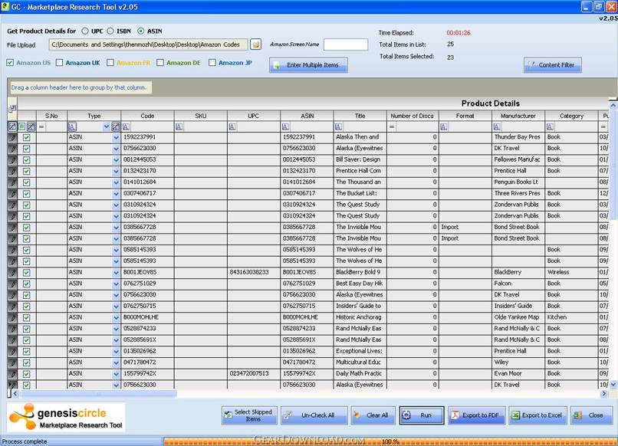This screenshot has height=446, width=618.
Task: Enable the Amazon DE checkbox
Action: (160, 63)
